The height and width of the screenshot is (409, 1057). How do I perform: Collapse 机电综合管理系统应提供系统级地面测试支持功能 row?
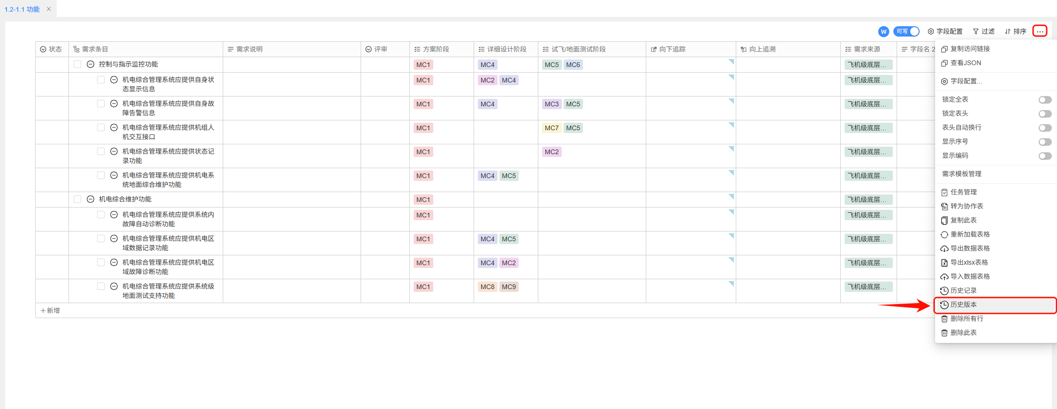(113, 286)
